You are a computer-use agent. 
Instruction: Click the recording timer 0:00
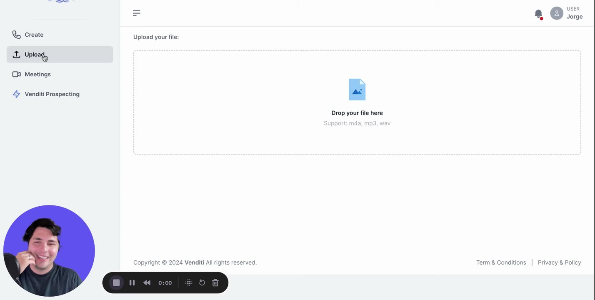[x=165, y=283]
